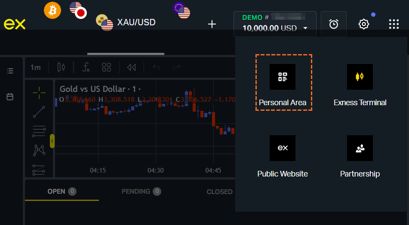The height and width of the screenshot is (225, 409).
Task: Switch to the XAU/USD instrument tab
Action: tap(126, 23)
